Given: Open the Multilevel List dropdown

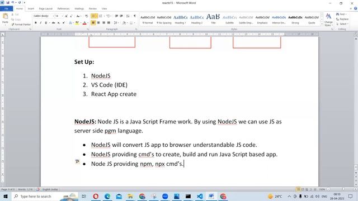Looking at the screenshot, I should [111, 16].
